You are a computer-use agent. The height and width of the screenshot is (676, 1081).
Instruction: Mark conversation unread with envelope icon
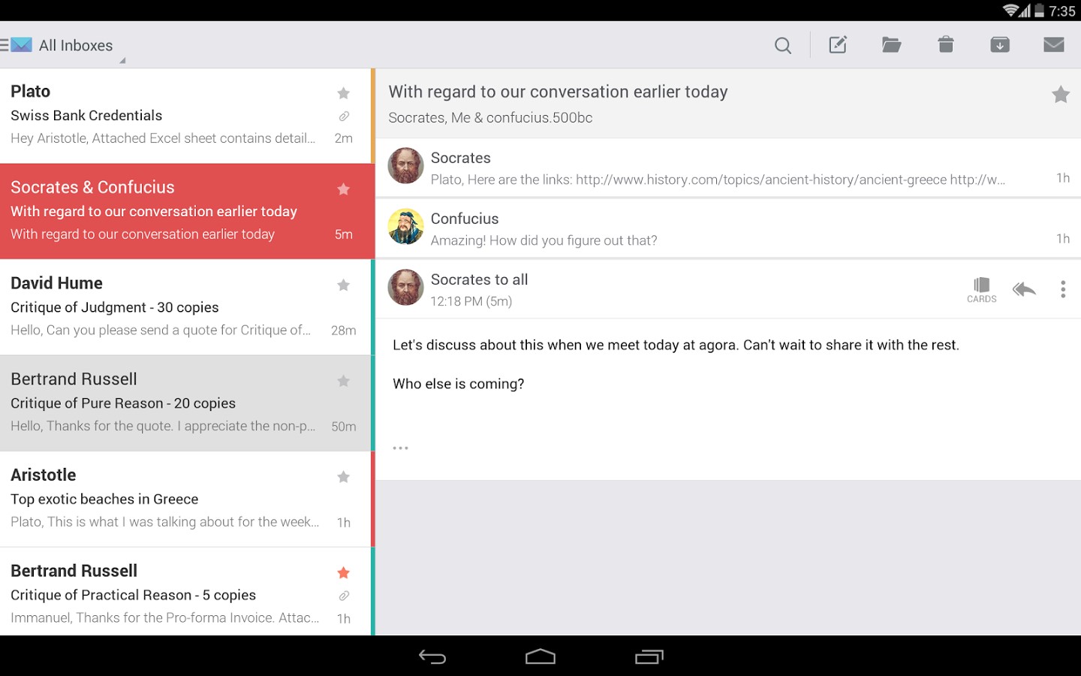1054,45
